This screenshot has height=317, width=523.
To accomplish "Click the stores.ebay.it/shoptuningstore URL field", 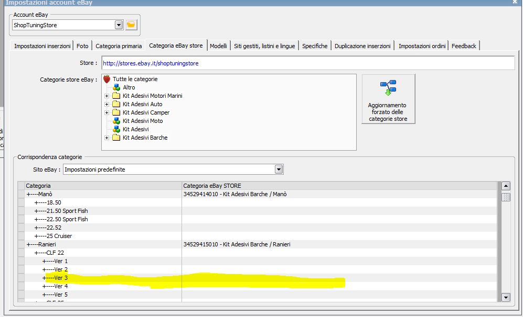I will point(308,63).
